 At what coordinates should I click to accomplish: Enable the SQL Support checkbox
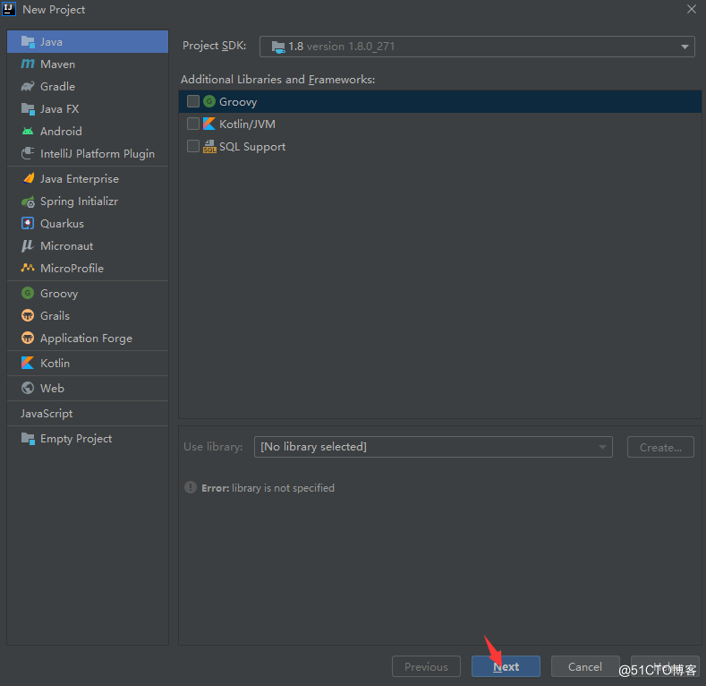point(193,146)
